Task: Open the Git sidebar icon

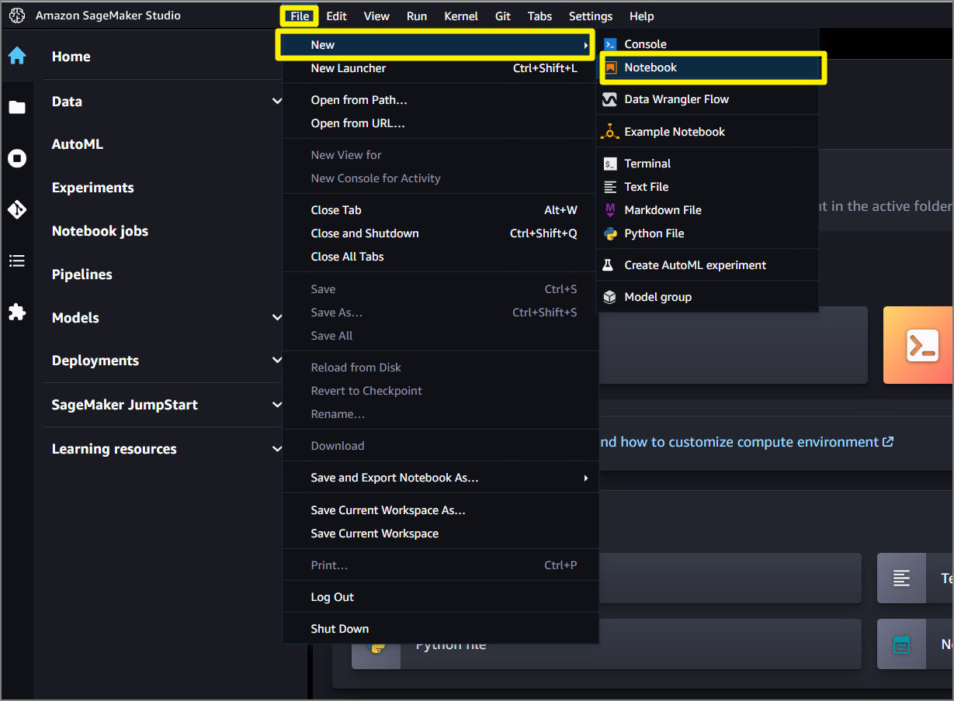Action: 17,209
